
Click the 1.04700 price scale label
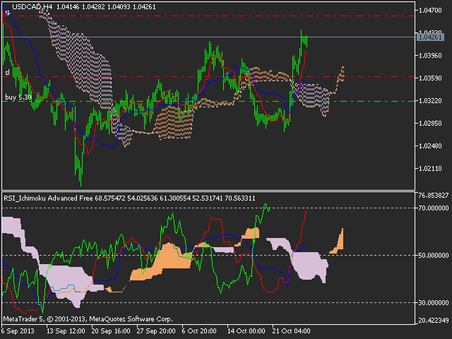pyautogui.click(x=430, y=11)
